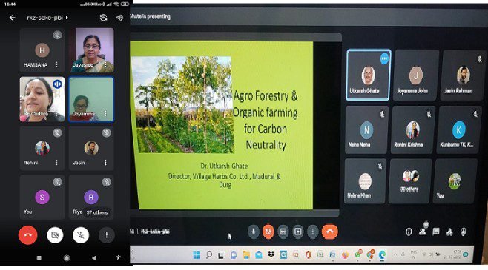The height and width of the screenshot is (270, 488).
Task: Click the muted mic icon on Jasin's phone tile
Action: click(107, 133)
